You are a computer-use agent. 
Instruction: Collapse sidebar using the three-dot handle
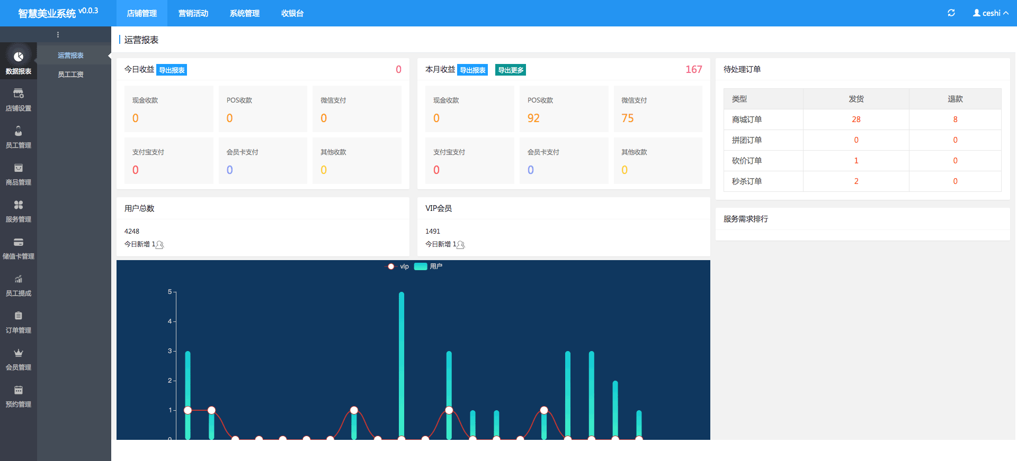58,35
